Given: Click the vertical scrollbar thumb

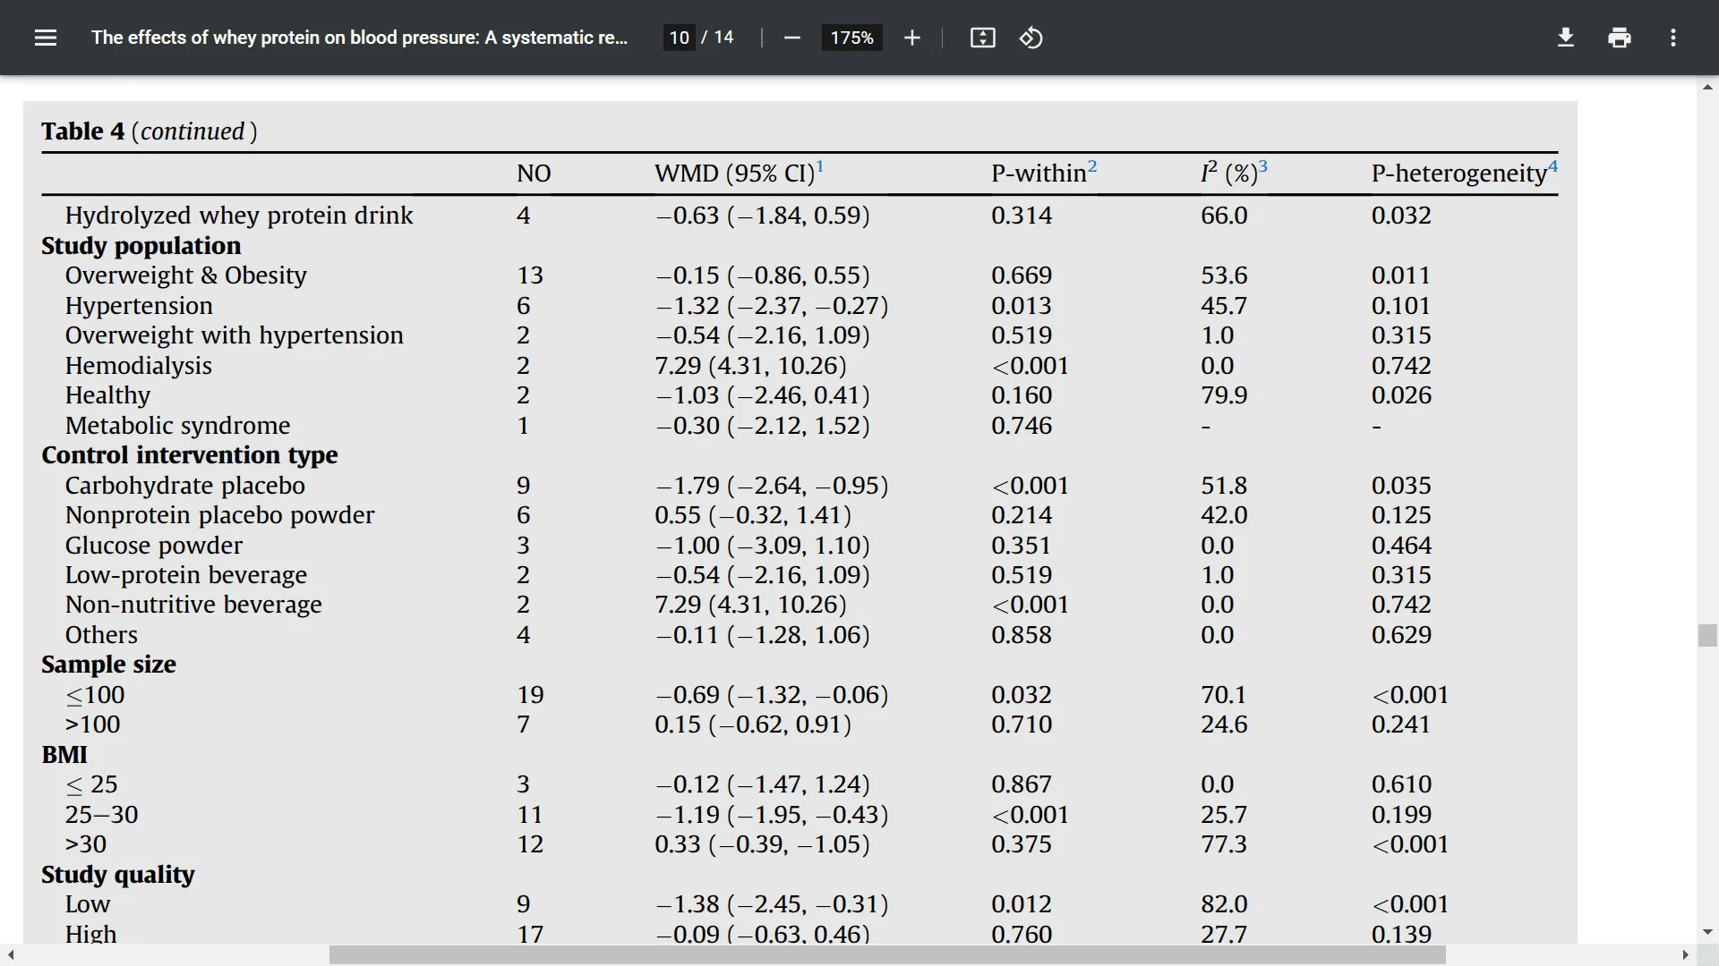Looking at the screenshot, I should point(1707,635).
